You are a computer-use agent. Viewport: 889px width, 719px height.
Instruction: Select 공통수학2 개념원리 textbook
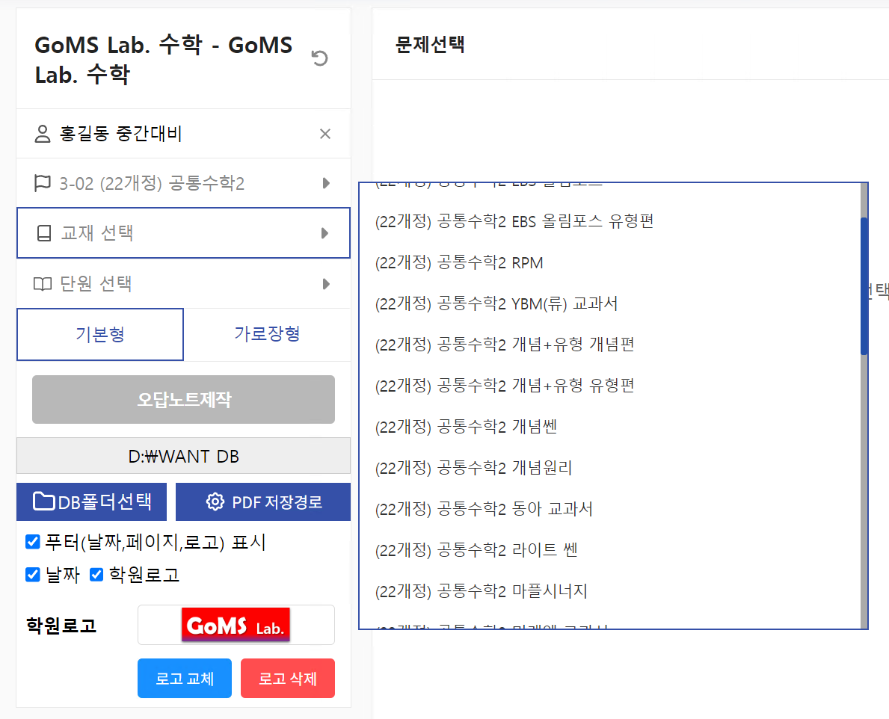click(610, 468)
